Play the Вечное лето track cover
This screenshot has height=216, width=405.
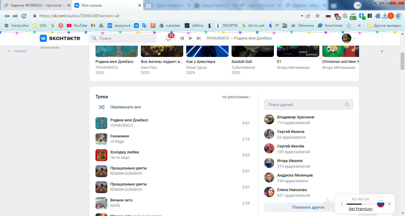(x=101, y=203)
